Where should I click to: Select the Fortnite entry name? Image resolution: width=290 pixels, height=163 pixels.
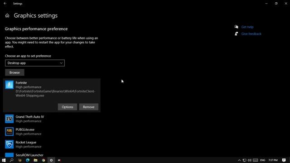click(21, 83)
